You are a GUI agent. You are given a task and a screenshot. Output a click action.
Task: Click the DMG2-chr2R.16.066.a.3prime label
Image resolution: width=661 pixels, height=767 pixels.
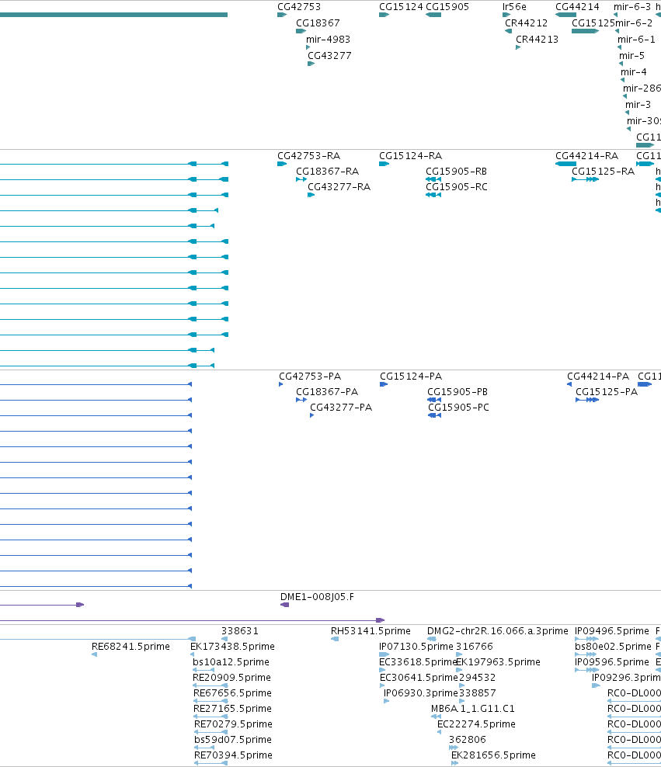(x=498, y=631)
